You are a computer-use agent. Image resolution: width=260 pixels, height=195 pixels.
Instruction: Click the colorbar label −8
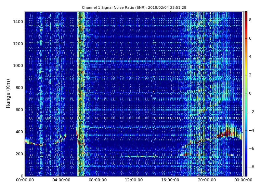pos(252,167)
